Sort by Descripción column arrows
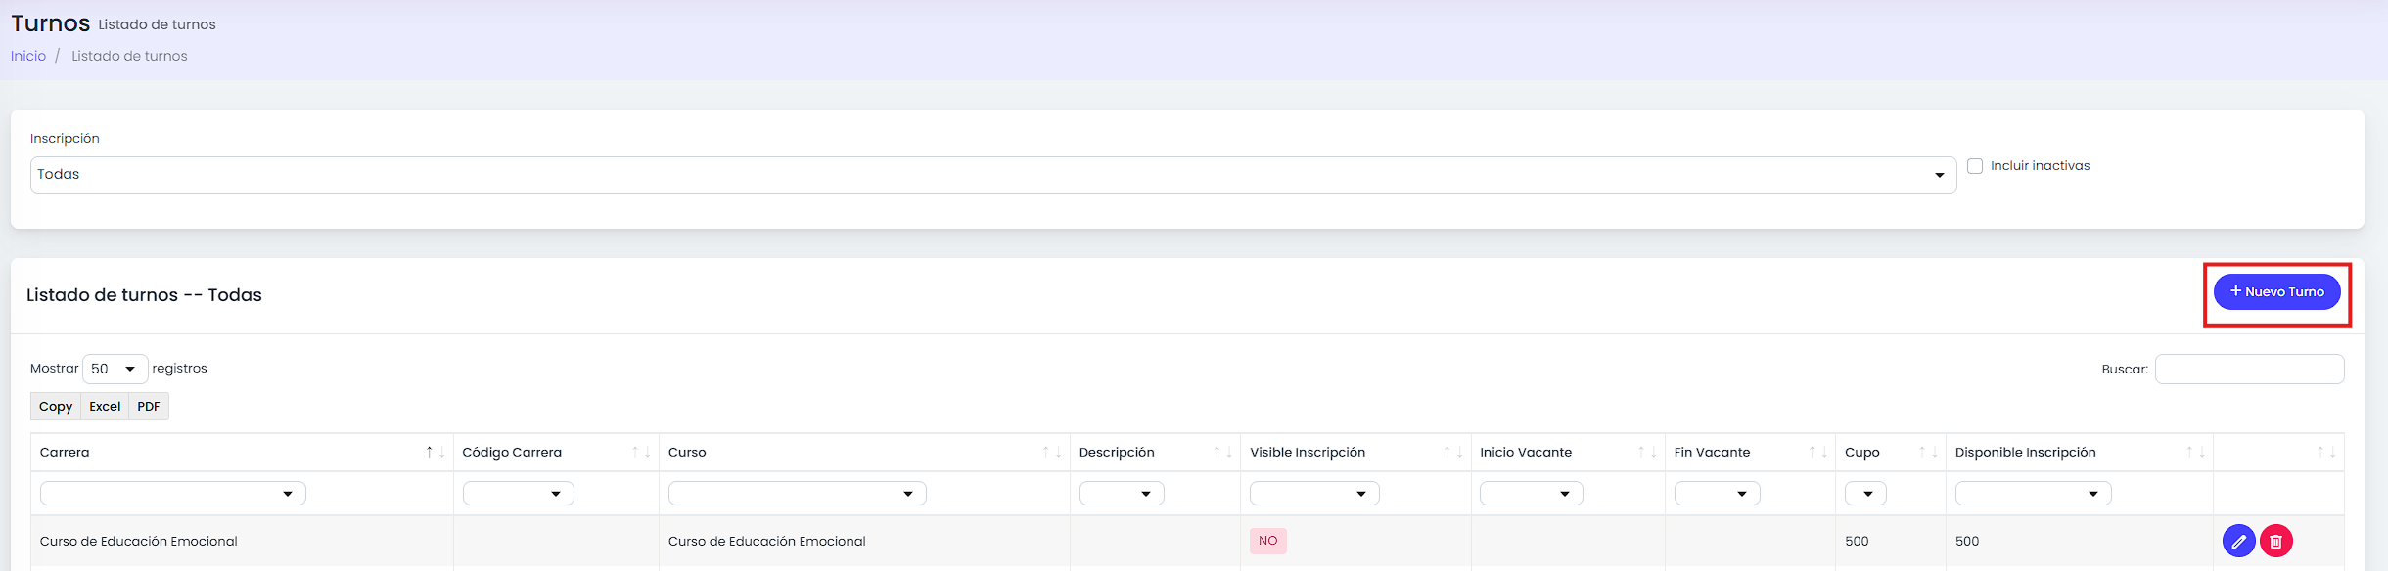 click(x=1222, y=452)
